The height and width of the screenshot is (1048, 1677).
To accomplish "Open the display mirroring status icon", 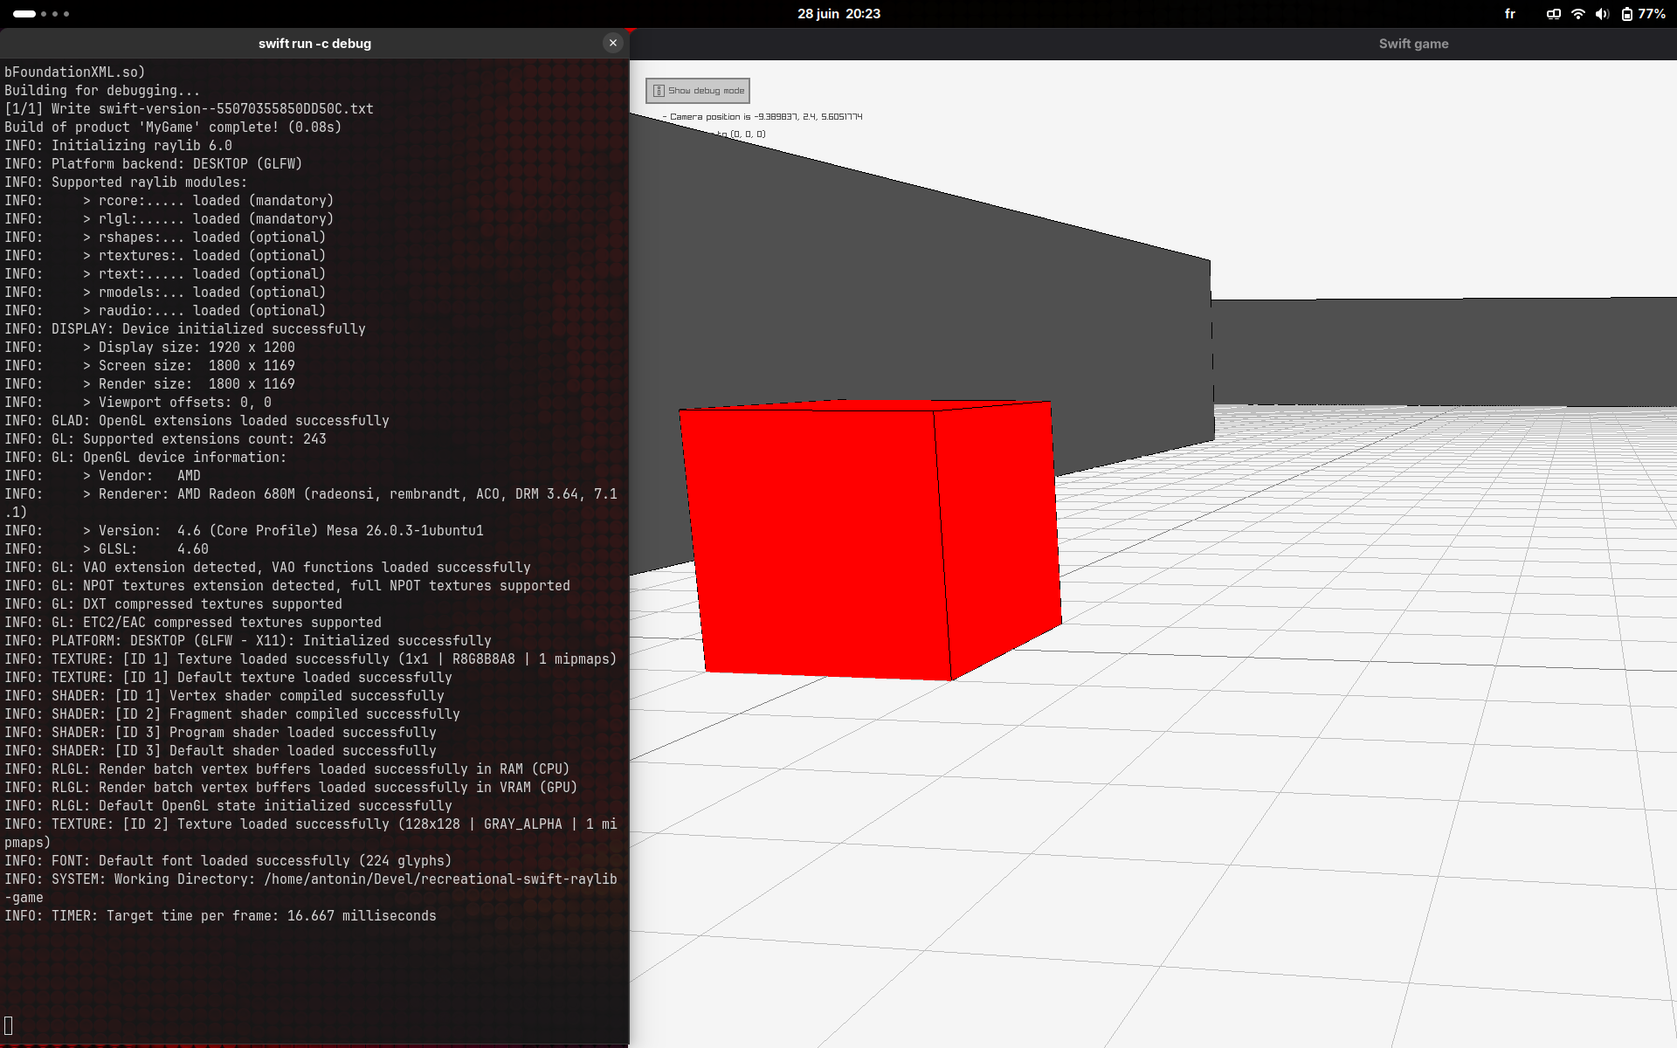I will [x=1554, y=14].
